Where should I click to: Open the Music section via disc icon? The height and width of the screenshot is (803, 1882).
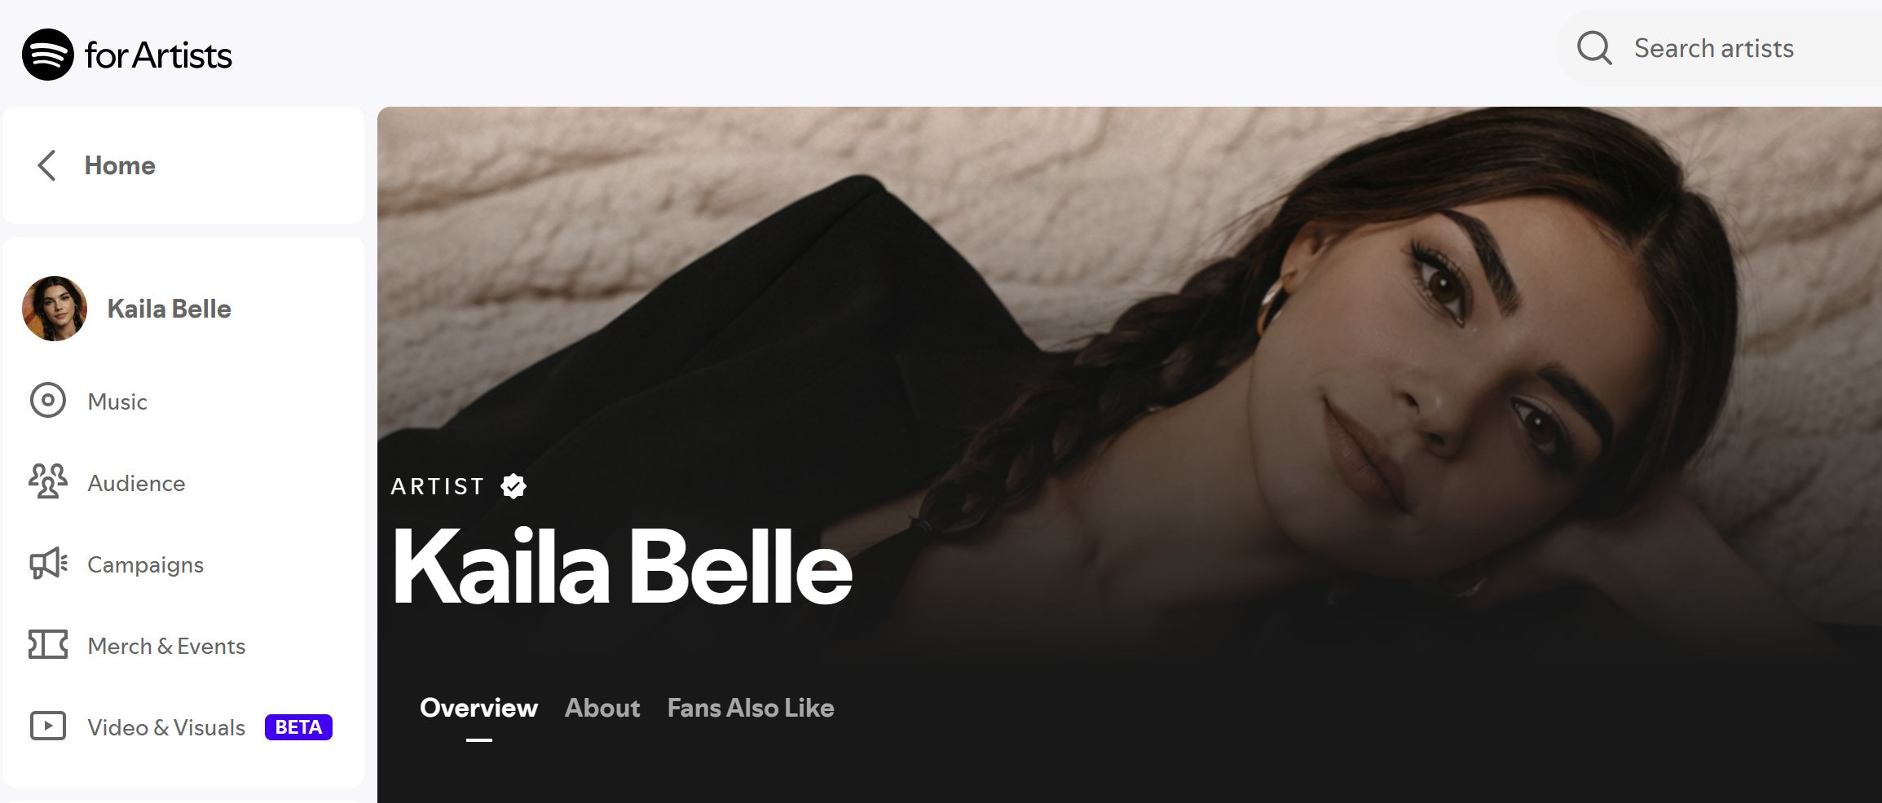[48, 401]
